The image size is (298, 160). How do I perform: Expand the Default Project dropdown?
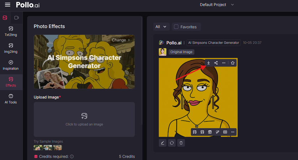point(217,5)
